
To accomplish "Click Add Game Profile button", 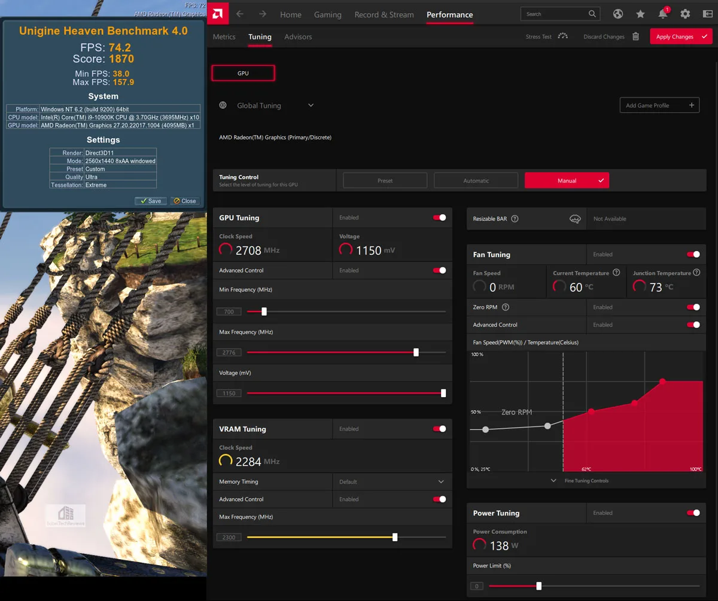I will pos(659,105).
